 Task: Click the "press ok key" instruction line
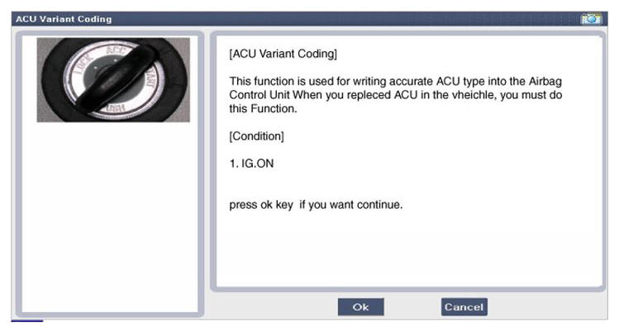[316, 204]
